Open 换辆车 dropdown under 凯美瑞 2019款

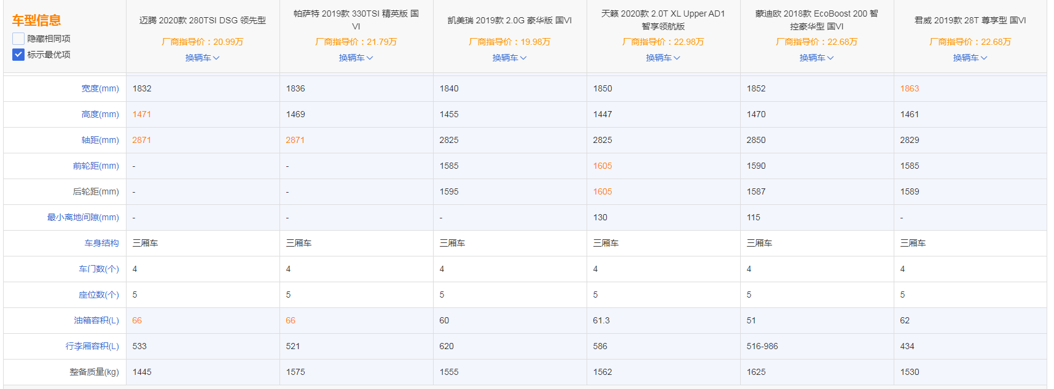point(509,58)
